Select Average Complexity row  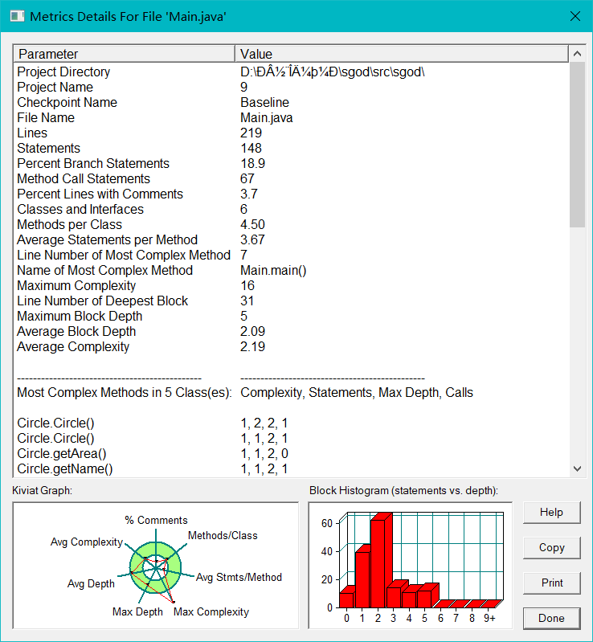(291, 346)
